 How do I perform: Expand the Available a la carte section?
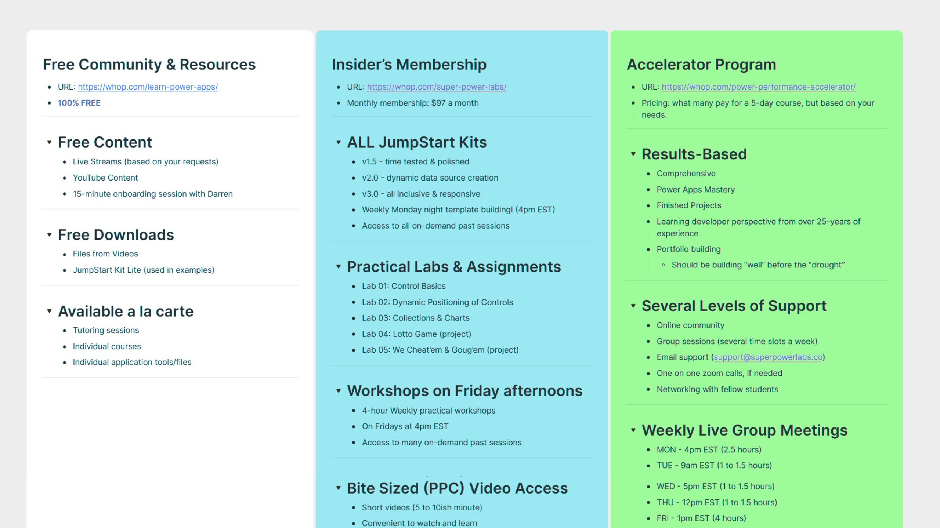(50, 310)
